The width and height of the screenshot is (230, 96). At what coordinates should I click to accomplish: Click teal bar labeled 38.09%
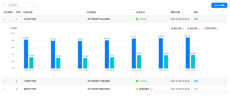166,62
